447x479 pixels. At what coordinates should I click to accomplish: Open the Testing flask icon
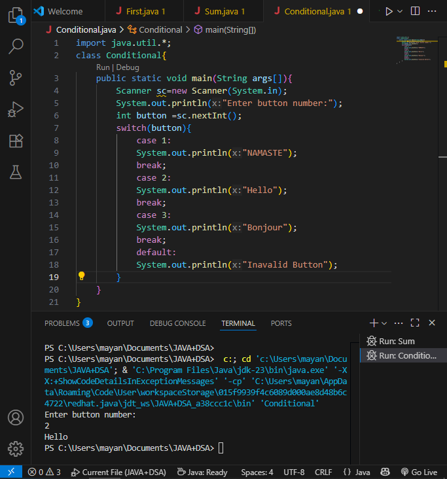[x=16, y=172]
